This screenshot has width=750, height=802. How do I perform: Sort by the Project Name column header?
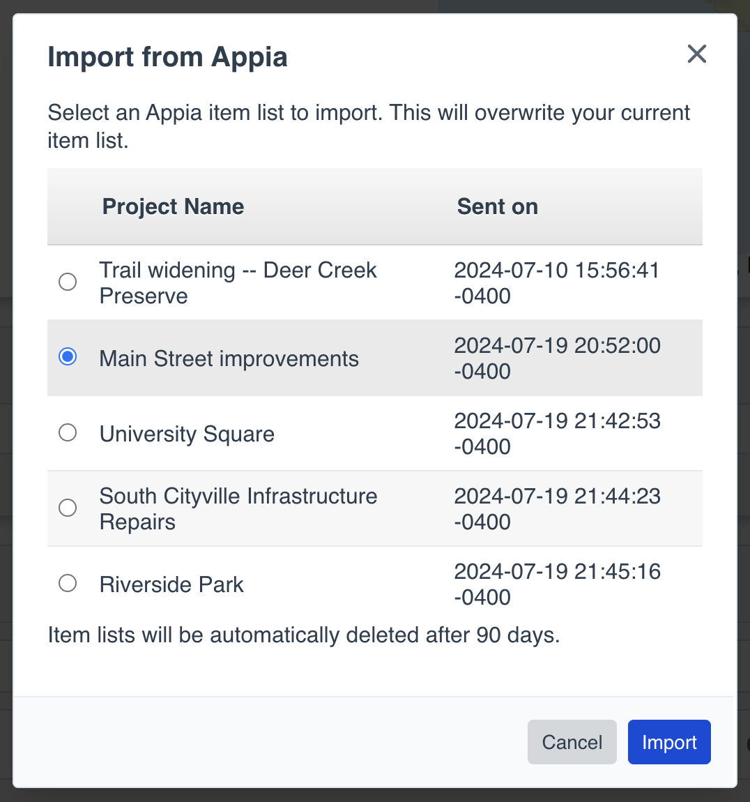click(172, 206)
